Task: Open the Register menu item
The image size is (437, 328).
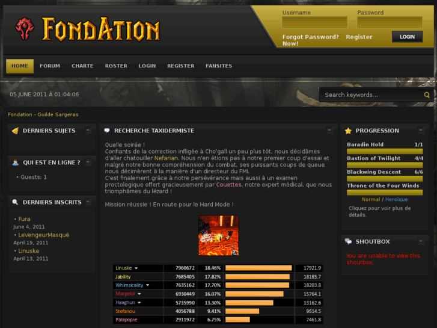Action: click(181, 66)
